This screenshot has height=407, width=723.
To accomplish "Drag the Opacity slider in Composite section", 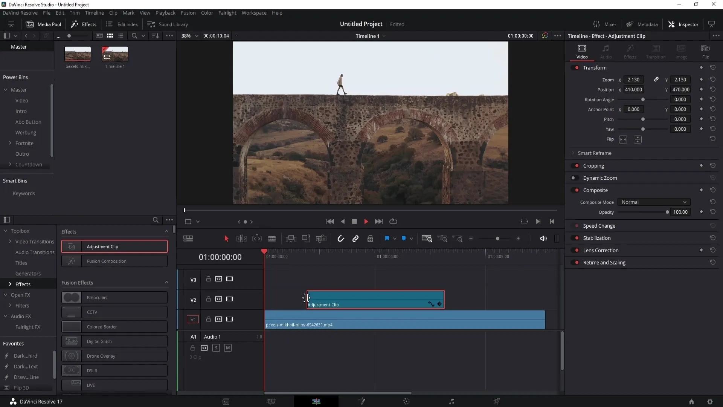I will tap(667, 212).
